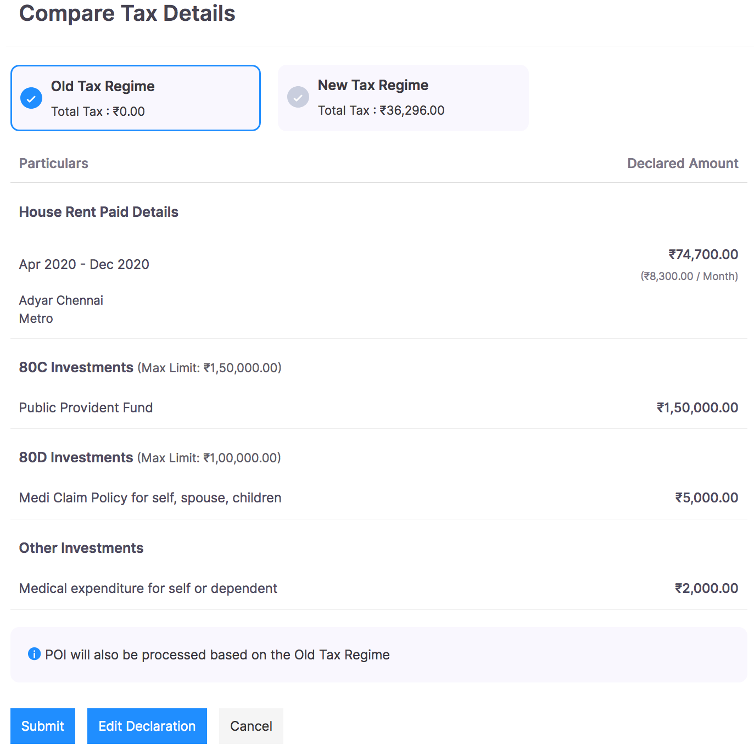Screen dimensions: 754x750
Task: Click the info icon beside POI notice
Action: pos(34,654)
